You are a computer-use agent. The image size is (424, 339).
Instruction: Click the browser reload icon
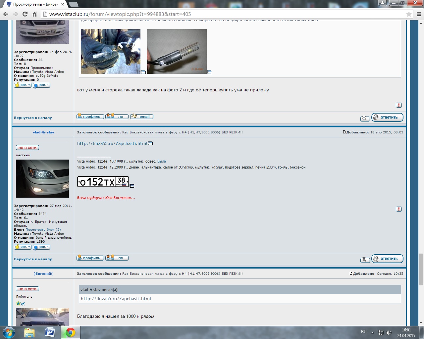pos(25,14)
